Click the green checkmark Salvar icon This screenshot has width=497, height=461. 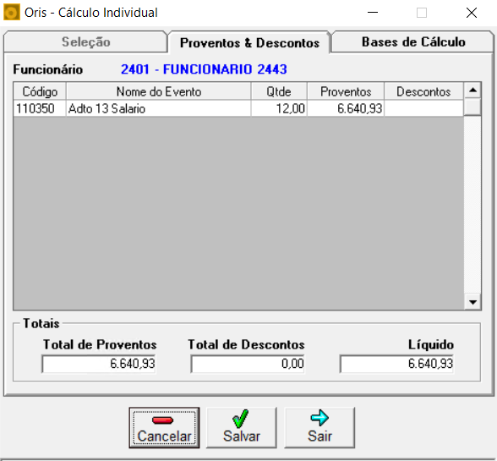(241, 419)
